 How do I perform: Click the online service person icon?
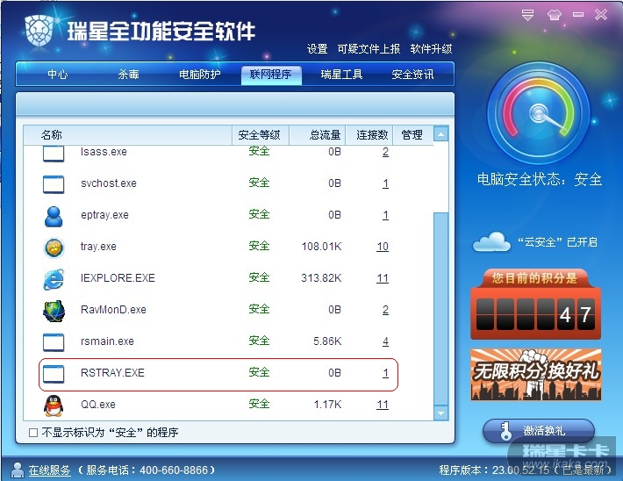click(18, 470)
